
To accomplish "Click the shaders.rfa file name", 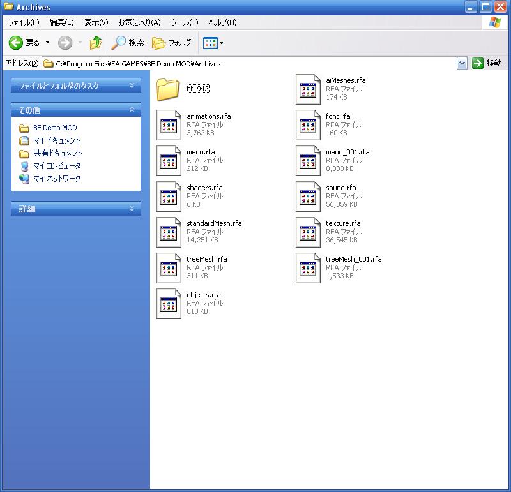I will point(204,188).
